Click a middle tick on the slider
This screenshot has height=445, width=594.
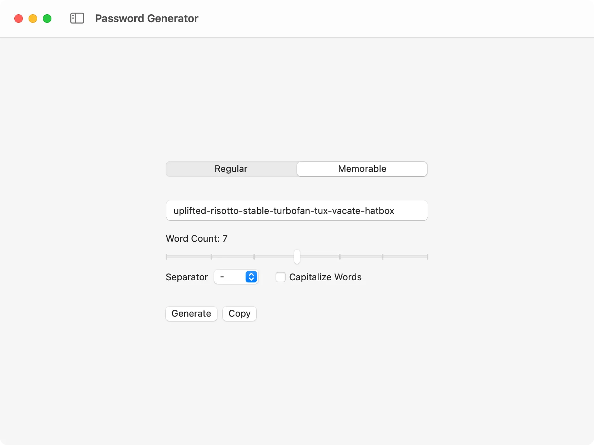click(340, 256)
